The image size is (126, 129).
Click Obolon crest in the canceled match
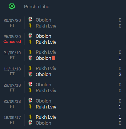coord(30,36)
